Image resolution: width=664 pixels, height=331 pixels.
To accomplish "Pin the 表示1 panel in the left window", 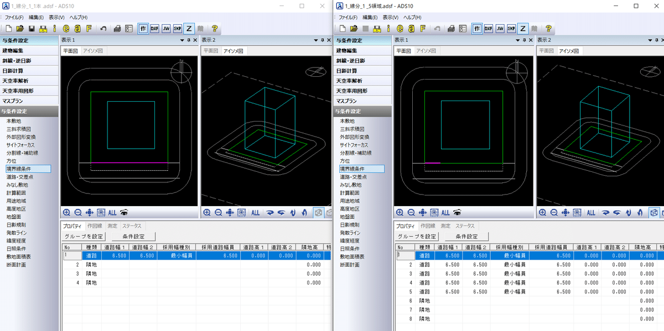I will (189, 40).
